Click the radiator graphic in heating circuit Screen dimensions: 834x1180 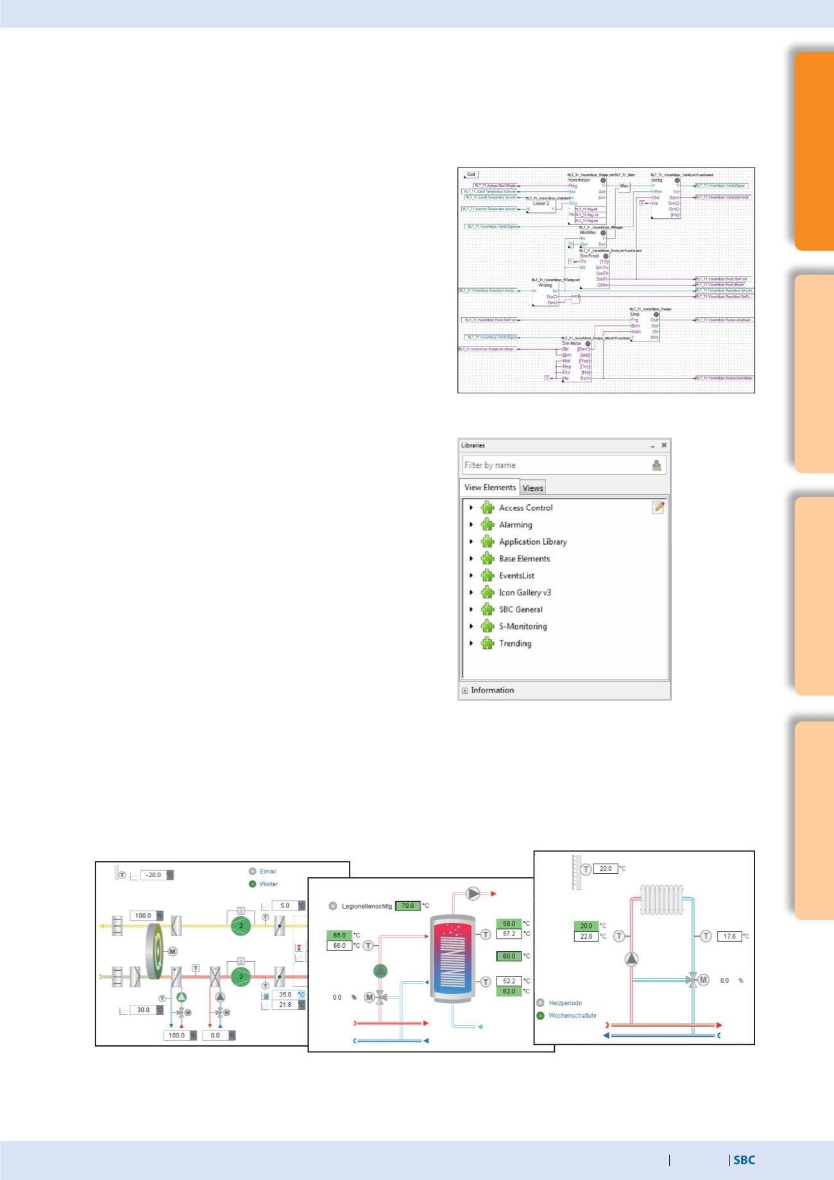tap(663, 899)
